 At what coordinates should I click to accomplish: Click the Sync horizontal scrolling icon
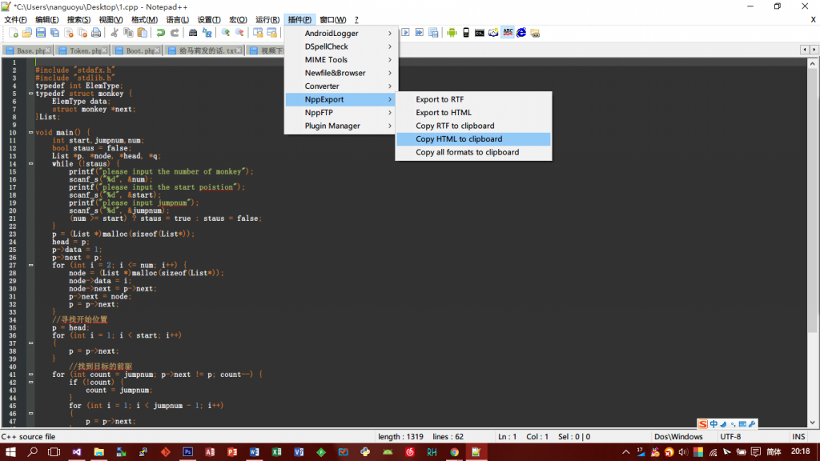pos(272,33)
